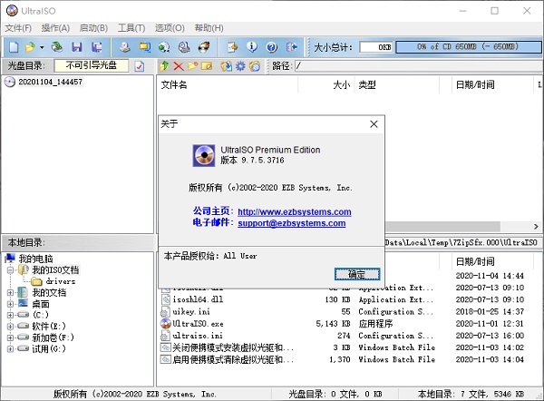The height and width of the screenshot is (401, 544).
Task: Collapse the 我的ISO文档 tree node
Action: pos(10,270)
